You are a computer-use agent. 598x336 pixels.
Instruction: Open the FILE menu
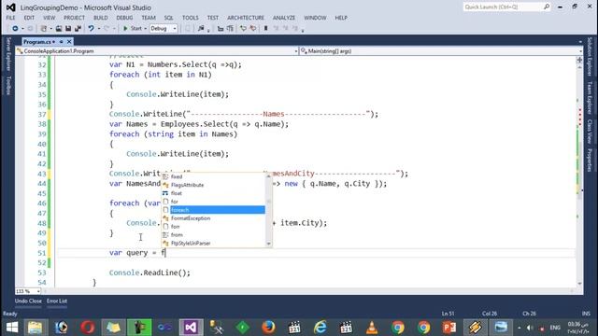10,18
